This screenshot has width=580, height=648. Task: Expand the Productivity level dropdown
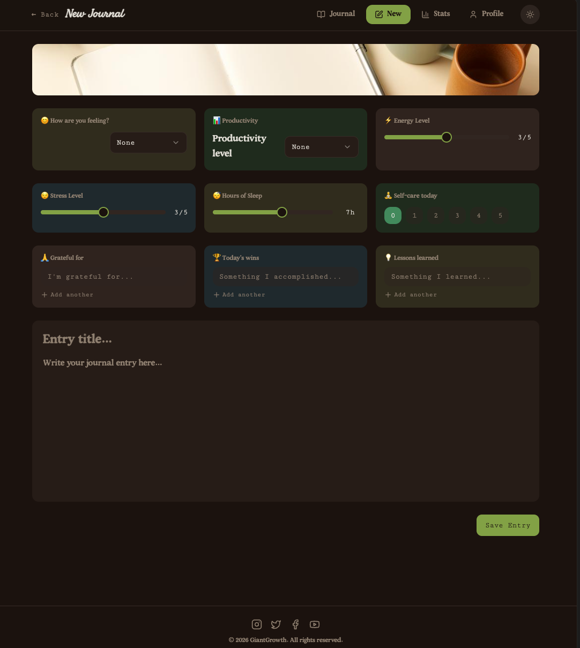(321, 147)
